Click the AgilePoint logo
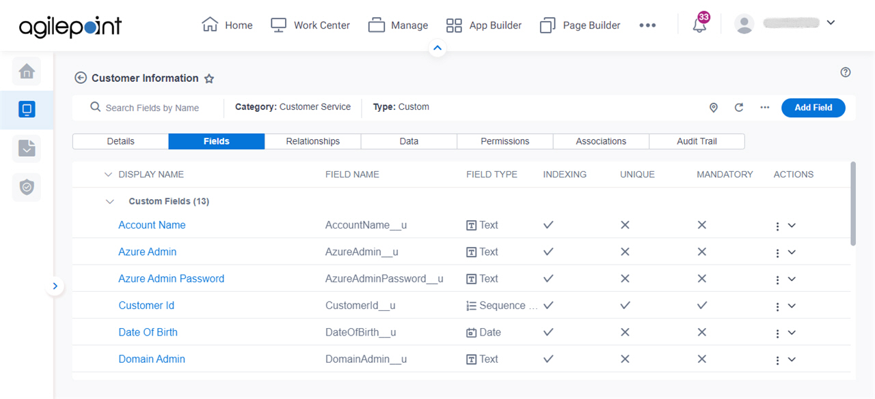Viewport: 875px width, 399px height. [70, 26]
